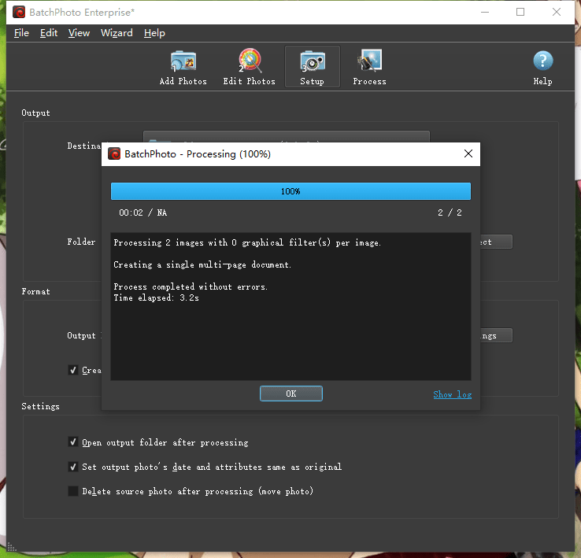Toggle the partially hidden Crea... checkbox
The width and height of the screenshot is (581, 558).
[x=73, y=370]
